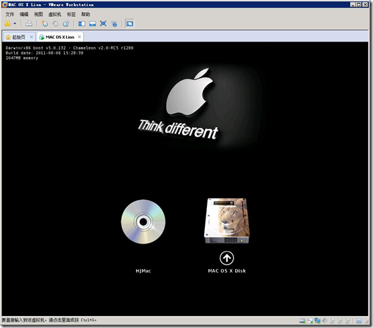
Task: Open the 标签 menu
Action: 71,14
